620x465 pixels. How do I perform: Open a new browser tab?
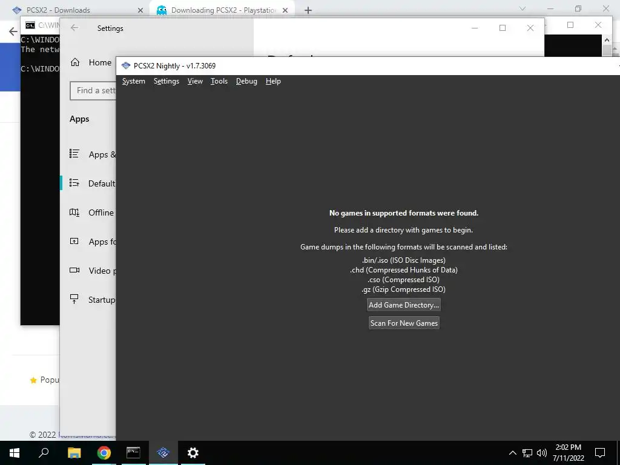pos(308,10)
